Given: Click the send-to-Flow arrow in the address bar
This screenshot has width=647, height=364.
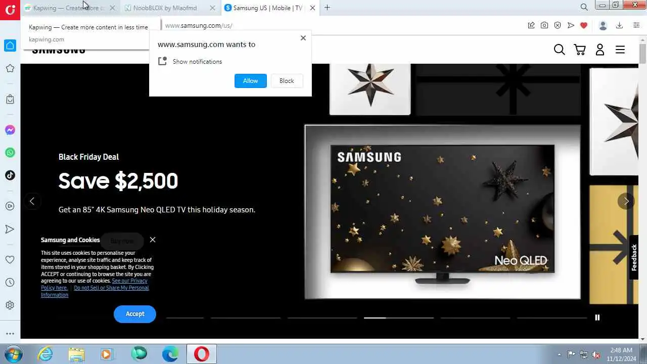Looking at the screenshot, I should point(571,25).
